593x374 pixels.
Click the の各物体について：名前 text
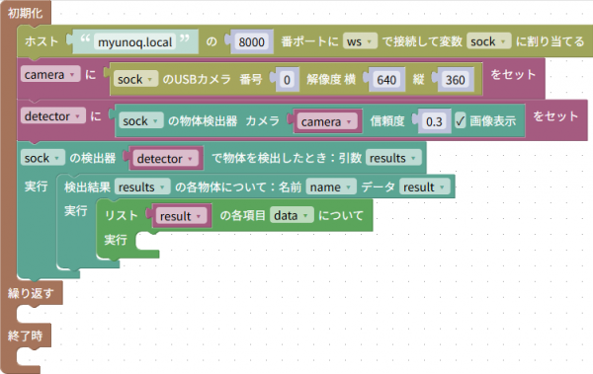238,187
